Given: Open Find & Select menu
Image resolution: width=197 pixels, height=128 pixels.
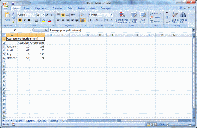Looking at the screenshot, I should click(183, 18).
